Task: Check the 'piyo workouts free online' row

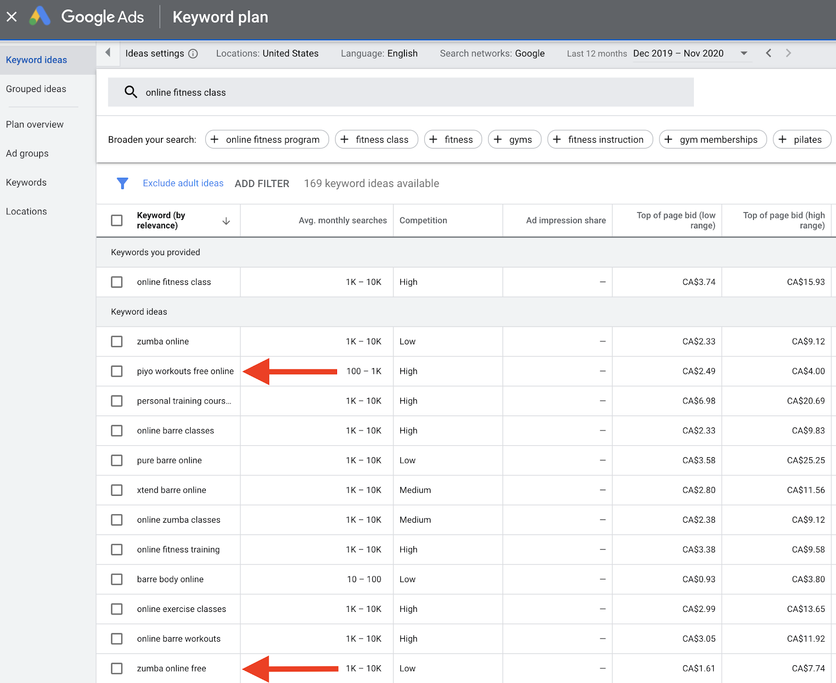Action: [x=117, y=372]
